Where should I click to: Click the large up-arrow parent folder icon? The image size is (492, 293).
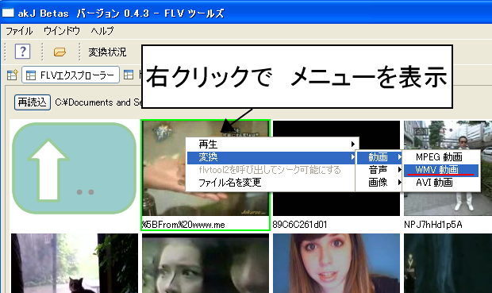74,168
